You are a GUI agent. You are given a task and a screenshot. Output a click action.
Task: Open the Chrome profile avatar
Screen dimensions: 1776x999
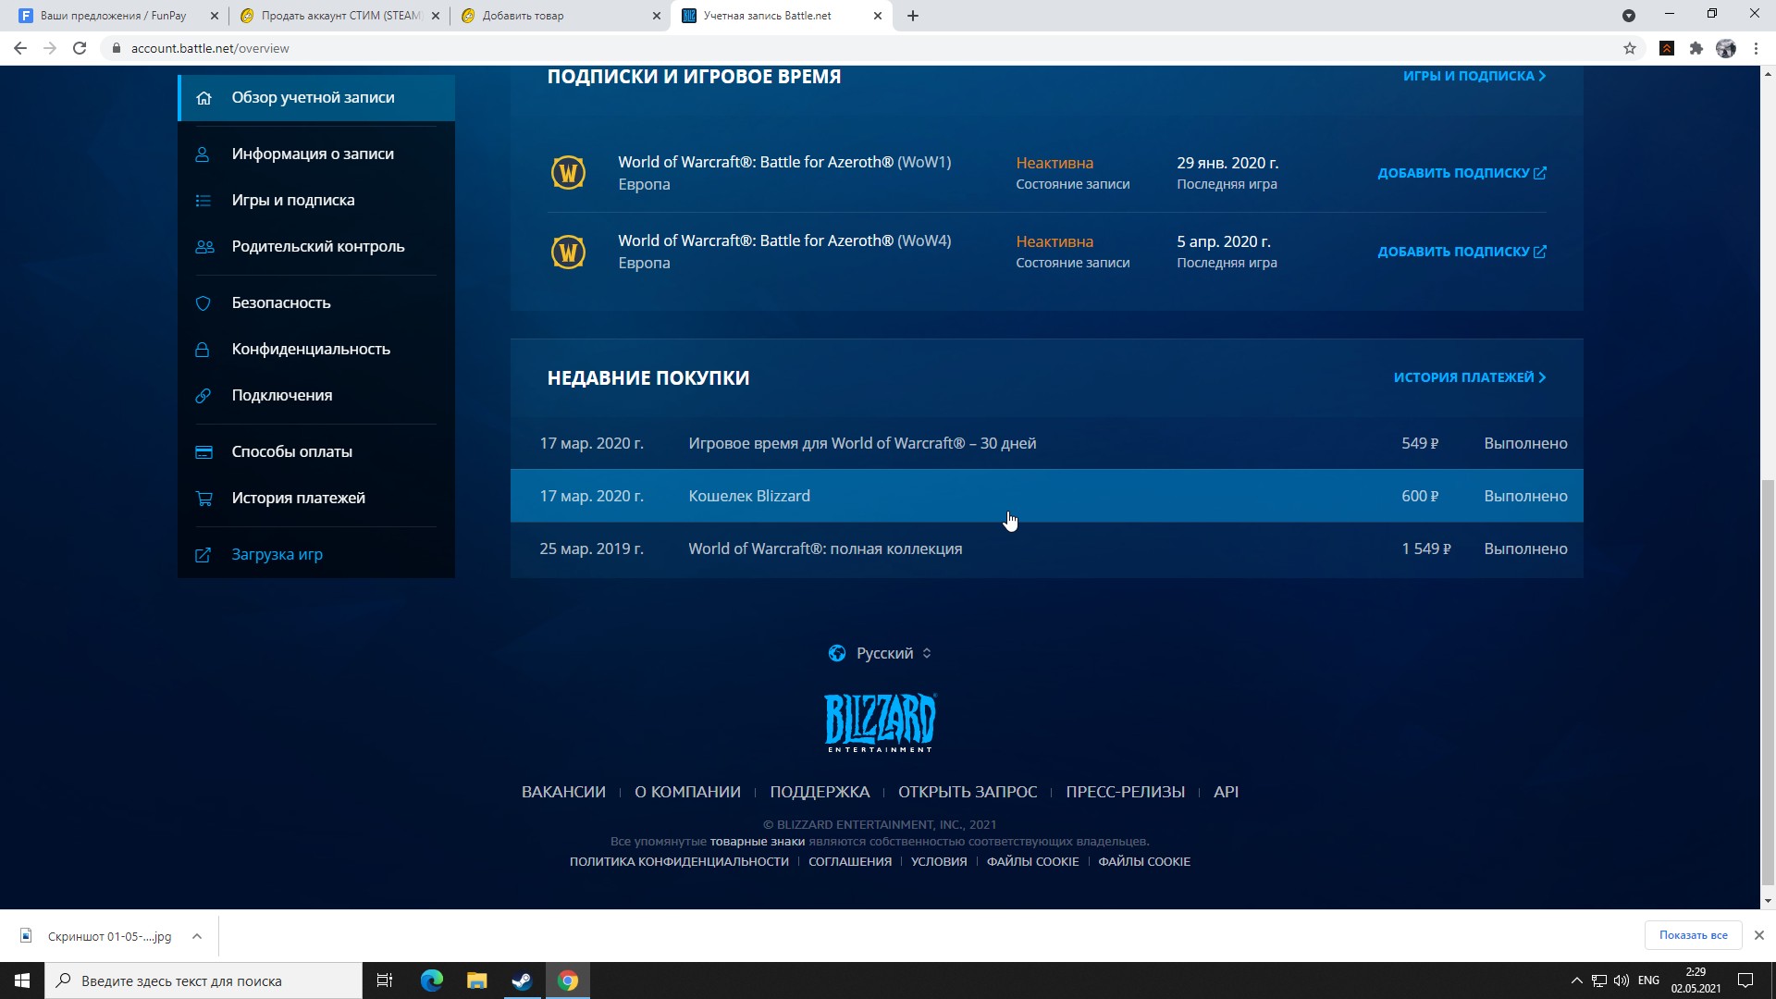pyautogui.click(x=1726, y=48)
